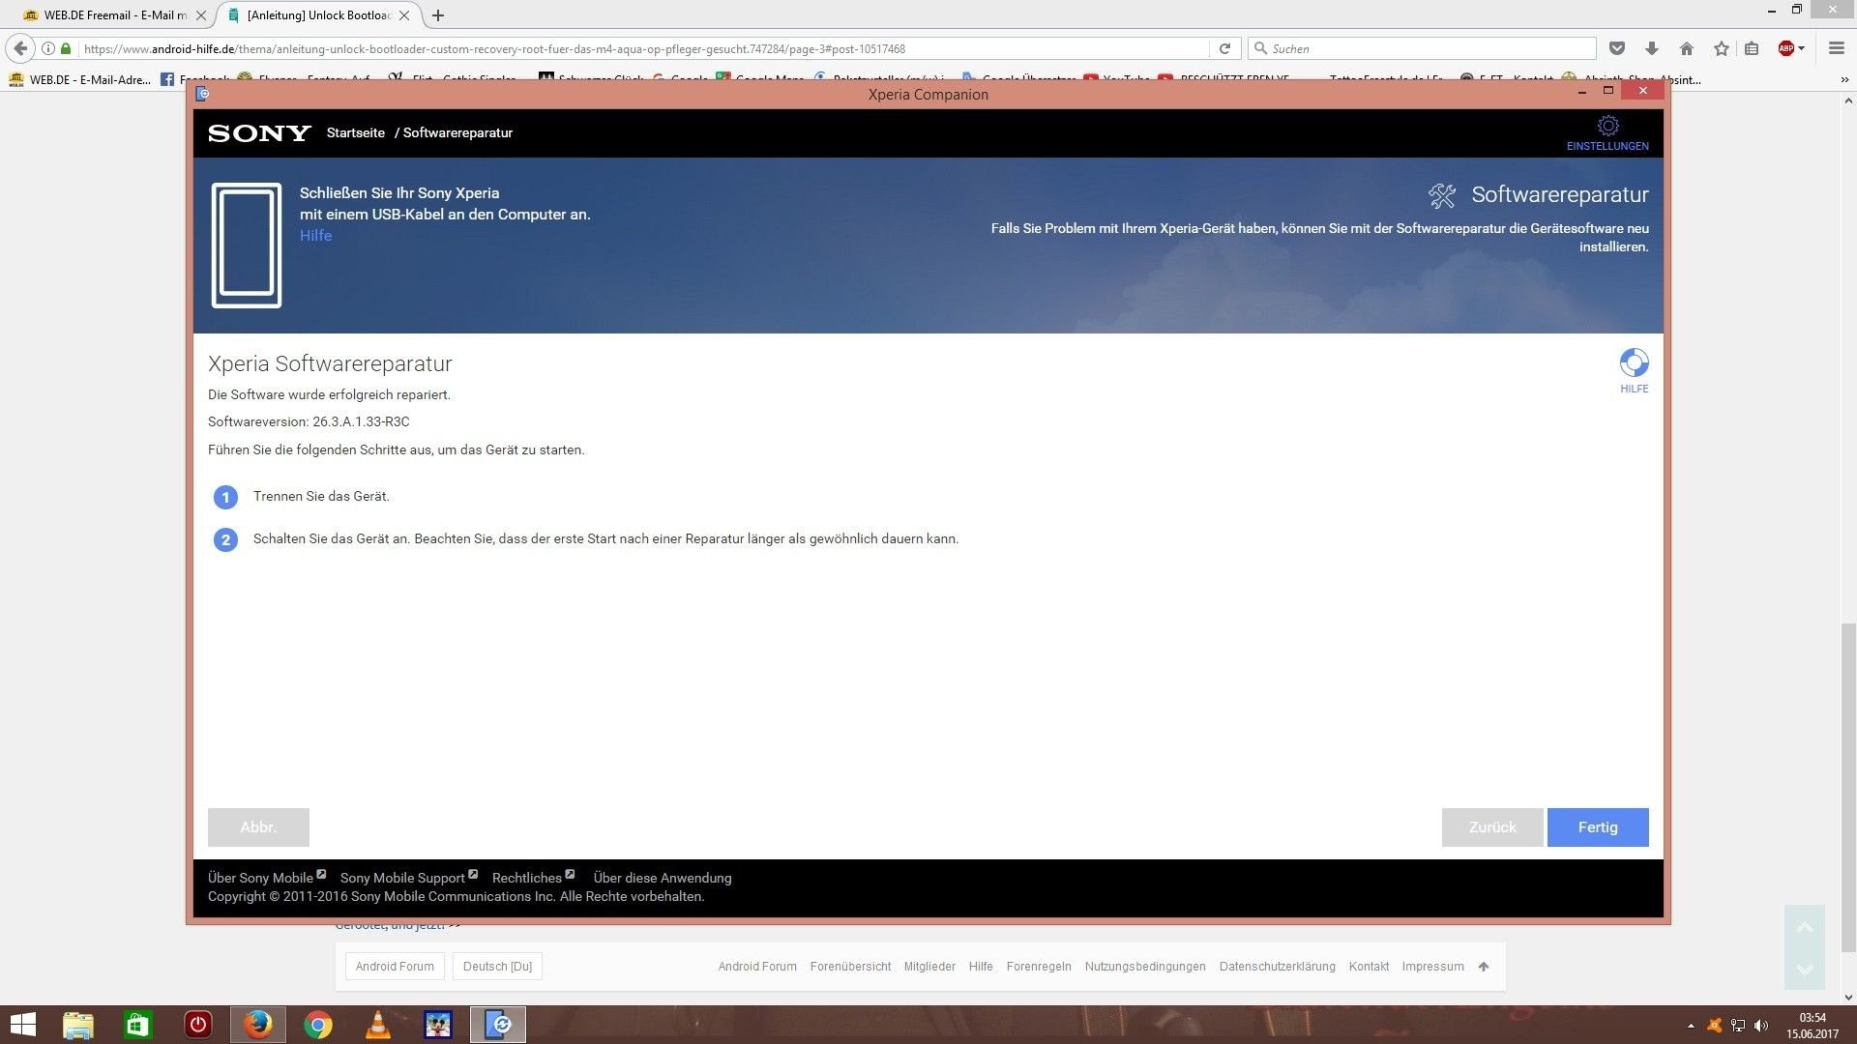Viewport: 1857px width, 1044px height.
Task: Open Einstellungen gear in Xperia Companion
Action: (1607, 133)
